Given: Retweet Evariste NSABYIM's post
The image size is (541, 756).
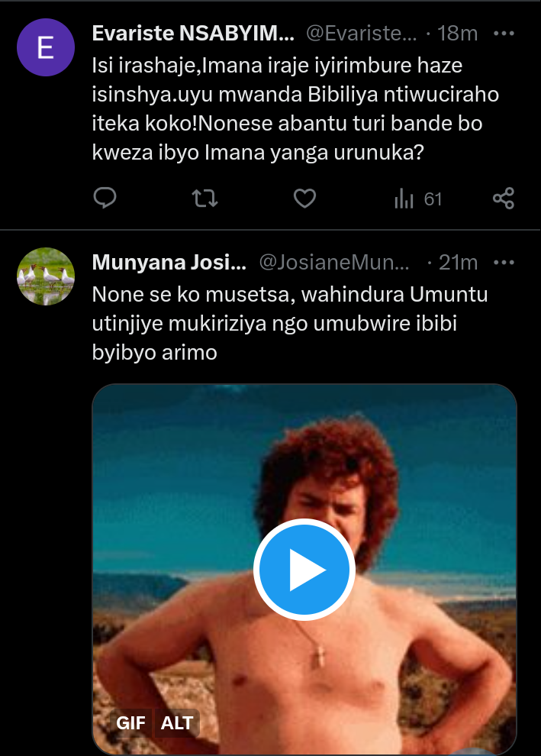Looking at the screenshot, I should coord(204,199).
